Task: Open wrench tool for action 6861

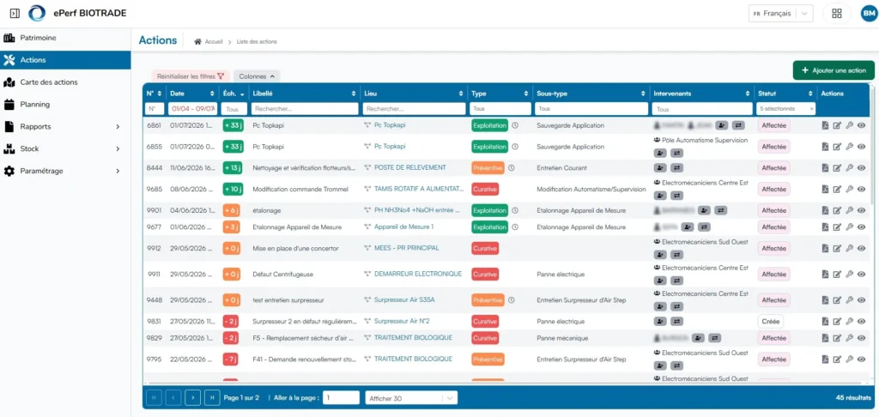Action: coord(849,125)
